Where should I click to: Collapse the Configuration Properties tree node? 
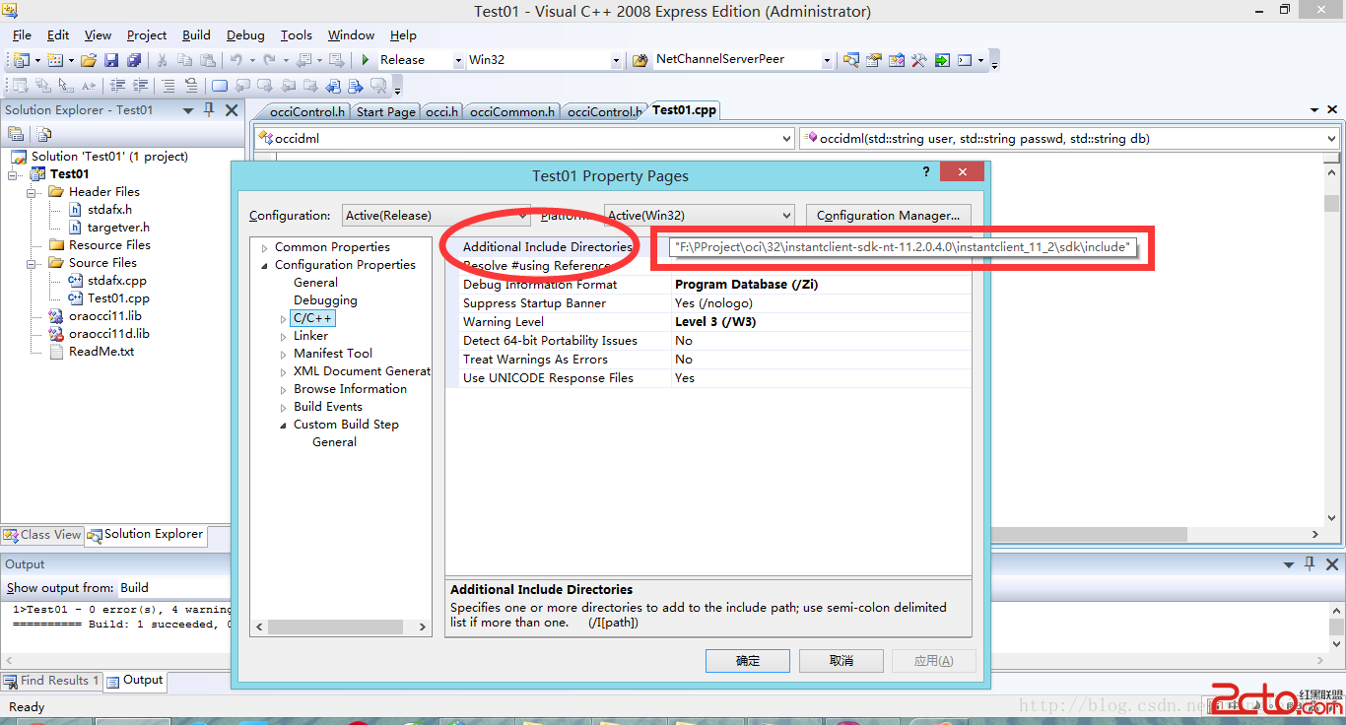[x=265, y=266]
